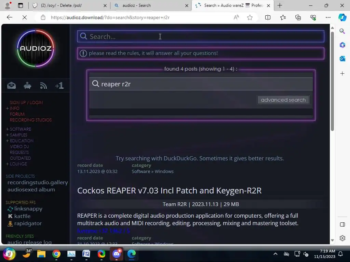Expand the SAMPLES category
The width and height of the screenshot is (350, 262).
click(16, 135)
